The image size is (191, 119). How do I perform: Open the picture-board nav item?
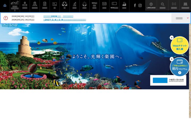click(55, 6)
